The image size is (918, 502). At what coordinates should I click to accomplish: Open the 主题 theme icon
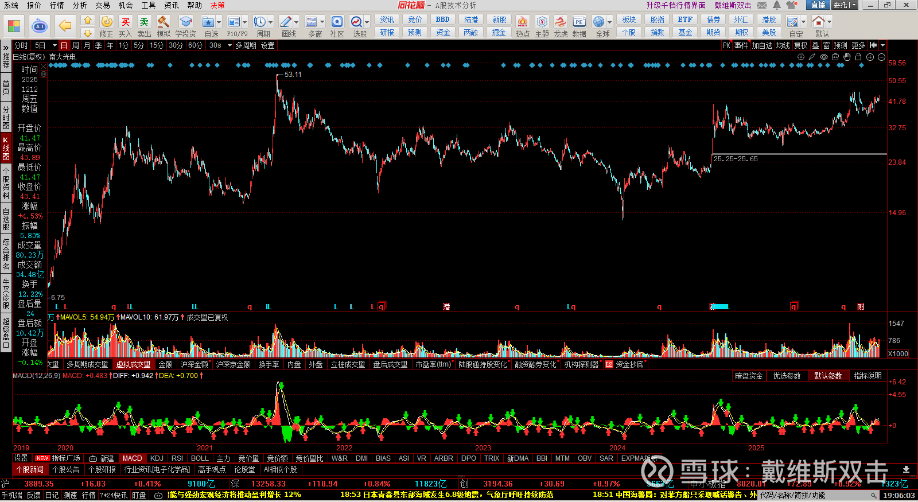pos(542,22)
